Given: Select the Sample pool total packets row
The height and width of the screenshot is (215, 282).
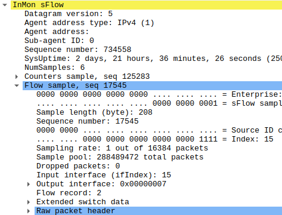Looking at the screenshot, I should coord(120,157).
